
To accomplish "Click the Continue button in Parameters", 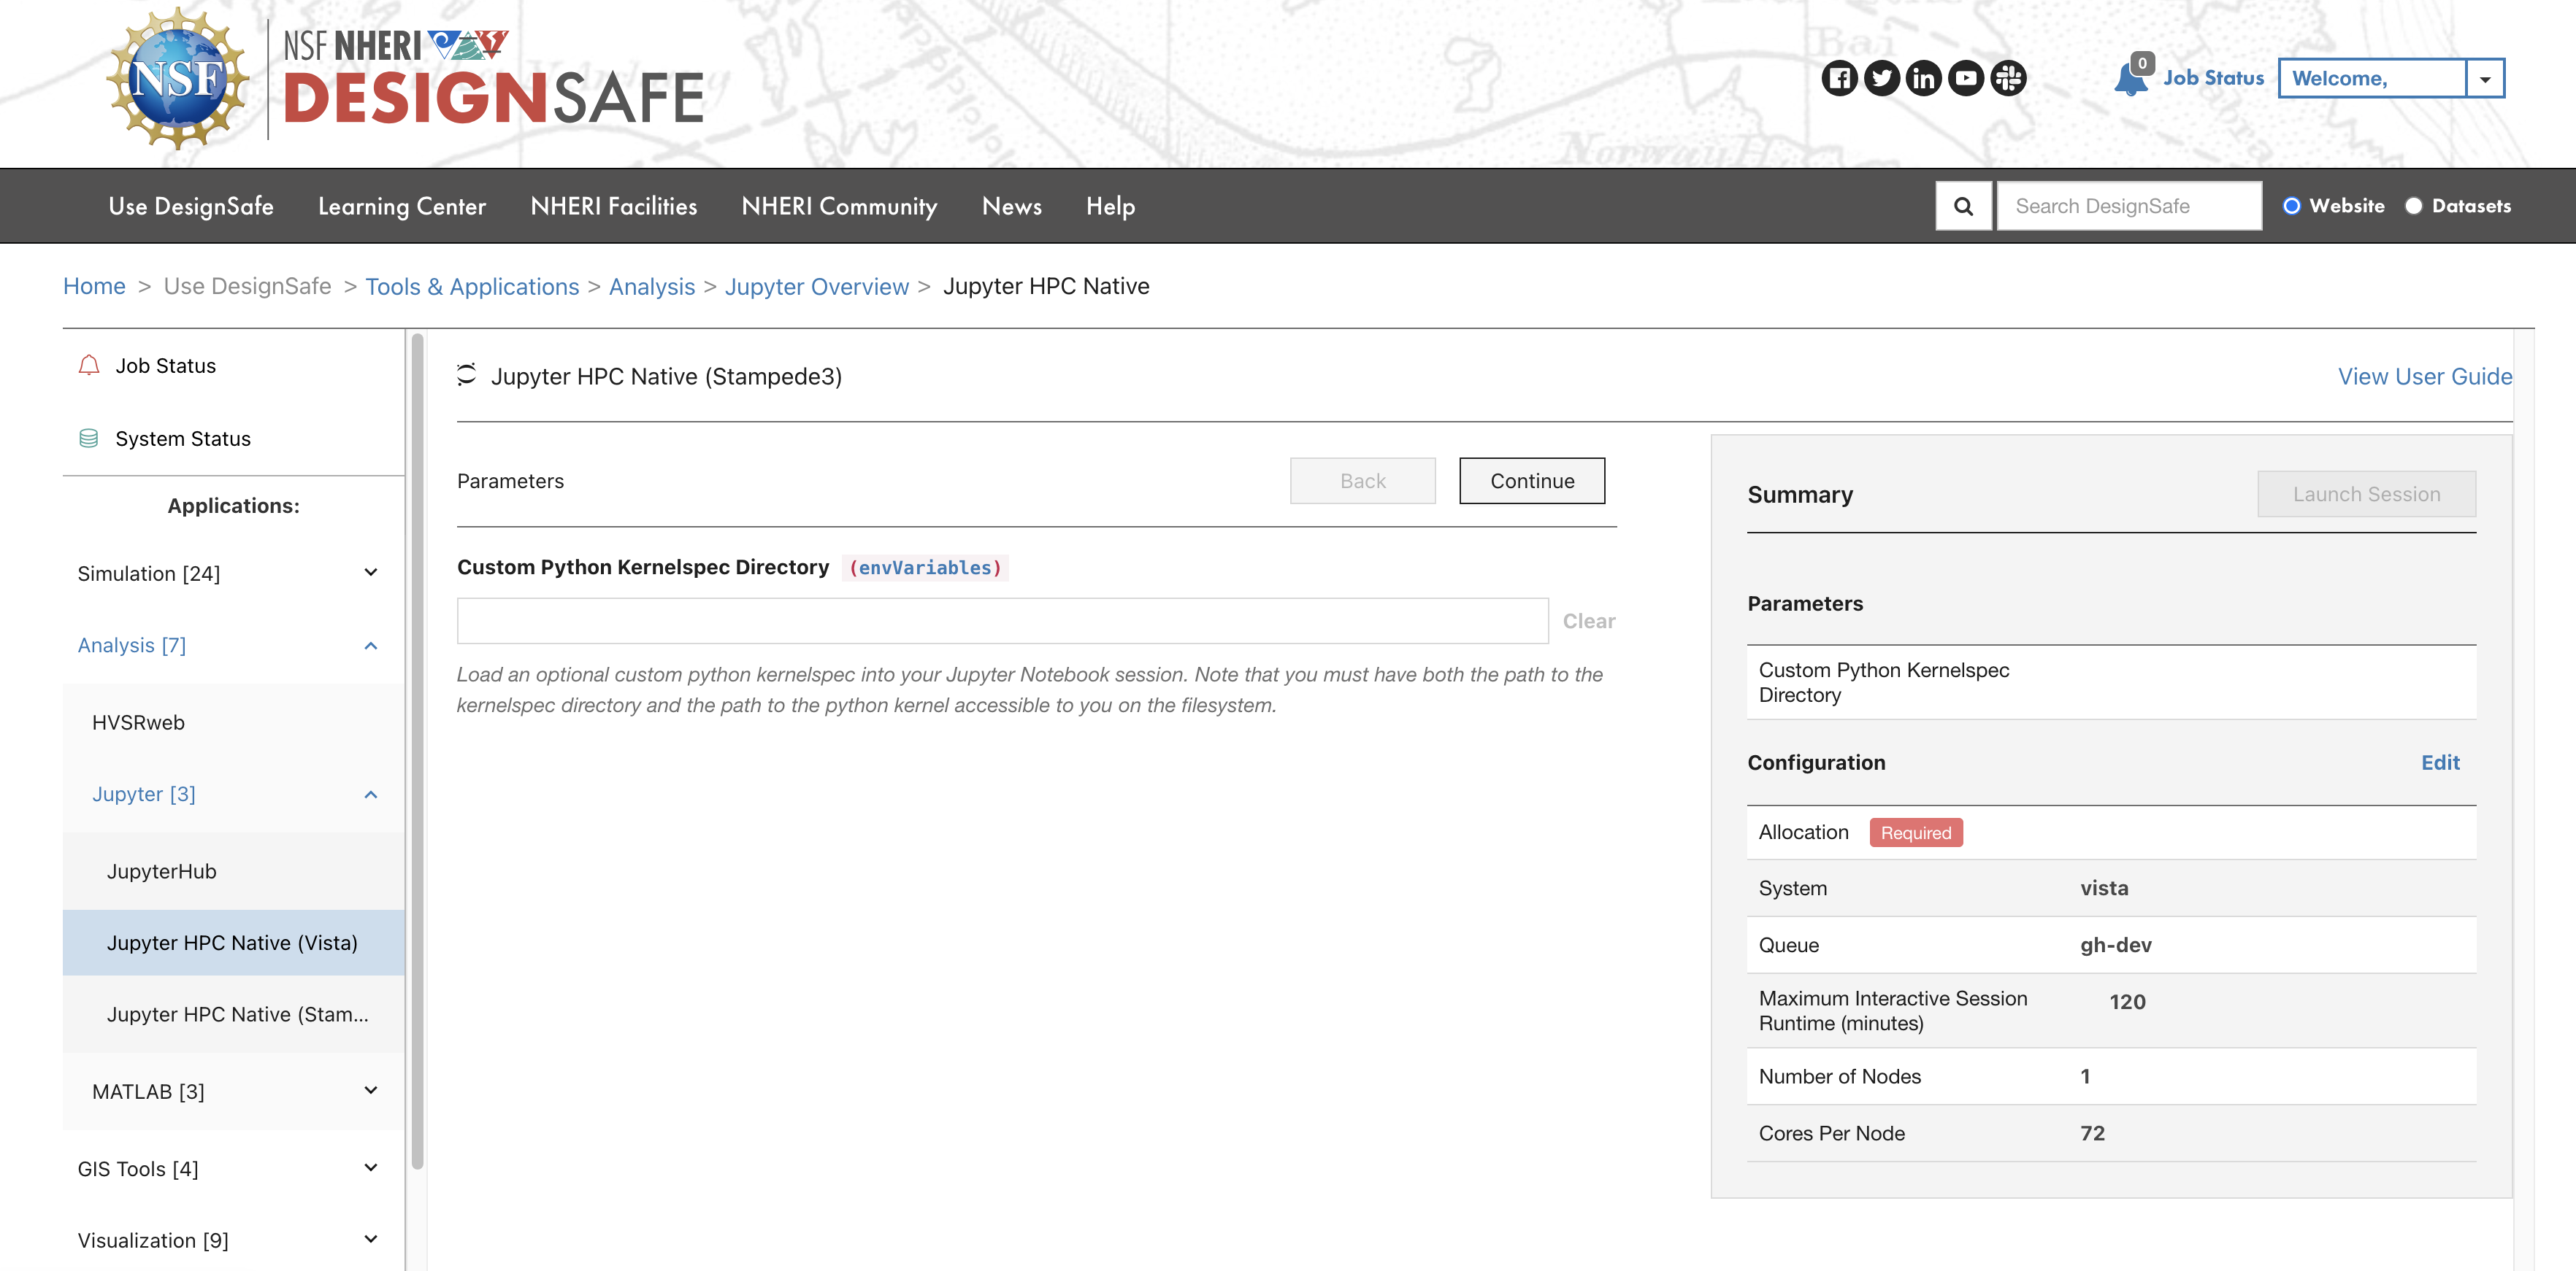I will (x=1531, y=481).
